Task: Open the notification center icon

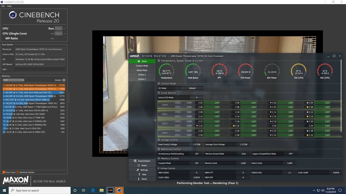Action: [340, 190]
